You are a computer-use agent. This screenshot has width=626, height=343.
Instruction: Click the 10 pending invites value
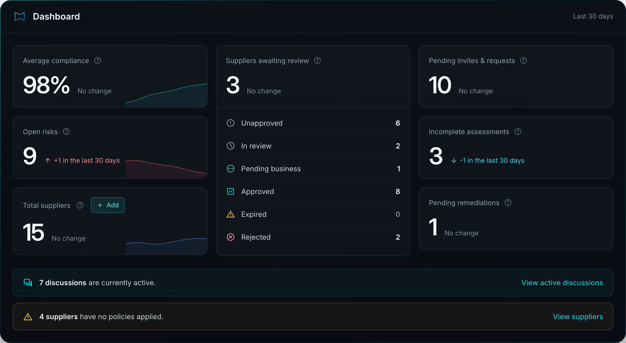pyautogui.click(x=440, y=85)
